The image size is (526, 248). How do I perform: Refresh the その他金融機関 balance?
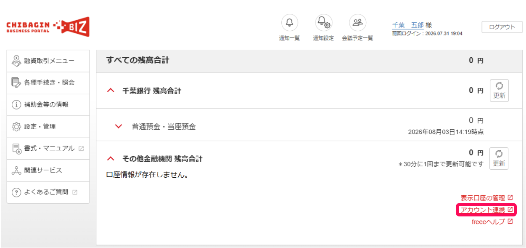(x=499, y=158)
